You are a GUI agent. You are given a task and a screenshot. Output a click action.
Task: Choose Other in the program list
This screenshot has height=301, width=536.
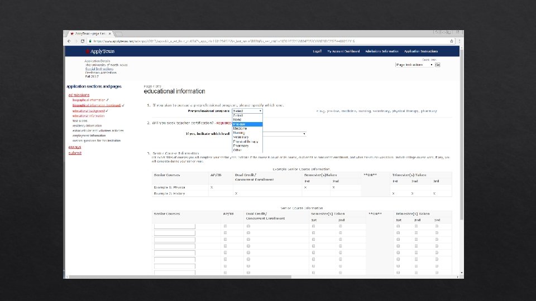247,150
